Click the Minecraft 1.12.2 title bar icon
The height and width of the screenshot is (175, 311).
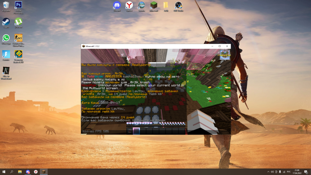[83, 46]
